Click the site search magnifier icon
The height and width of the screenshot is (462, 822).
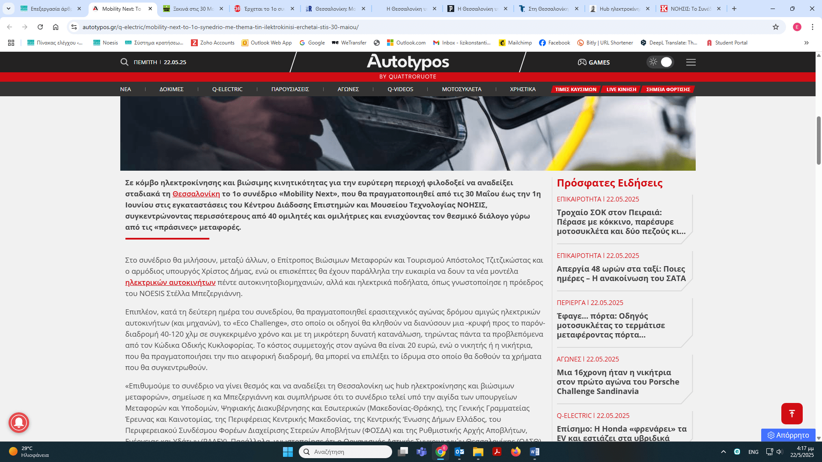pyautogui.click(x=124, y=62)
